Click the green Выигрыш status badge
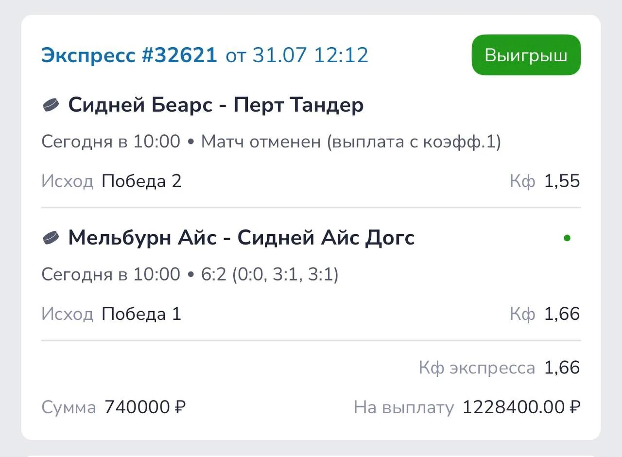The image size is (622, 457). coord(526,55)
